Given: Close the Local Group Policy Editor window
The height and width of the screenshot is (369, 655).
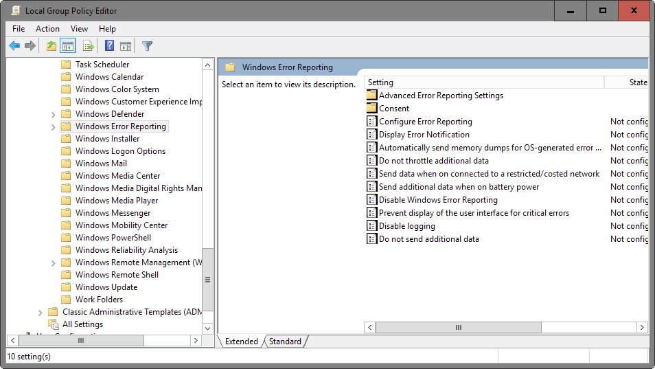Looking at the screenshot, I should [634, 11].
